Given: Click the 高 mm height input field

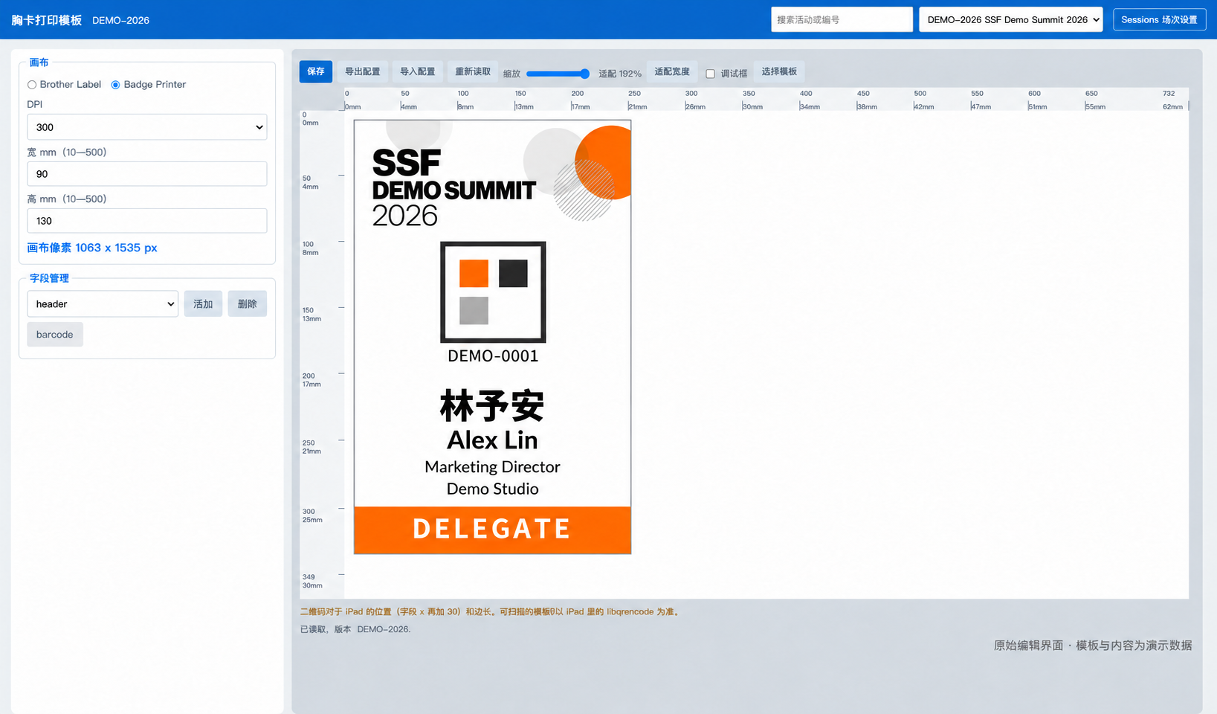Looking at the screenshot, I should (147, 221).
